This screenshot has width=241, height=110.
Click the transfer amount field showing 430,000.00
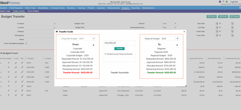[119, 43]
